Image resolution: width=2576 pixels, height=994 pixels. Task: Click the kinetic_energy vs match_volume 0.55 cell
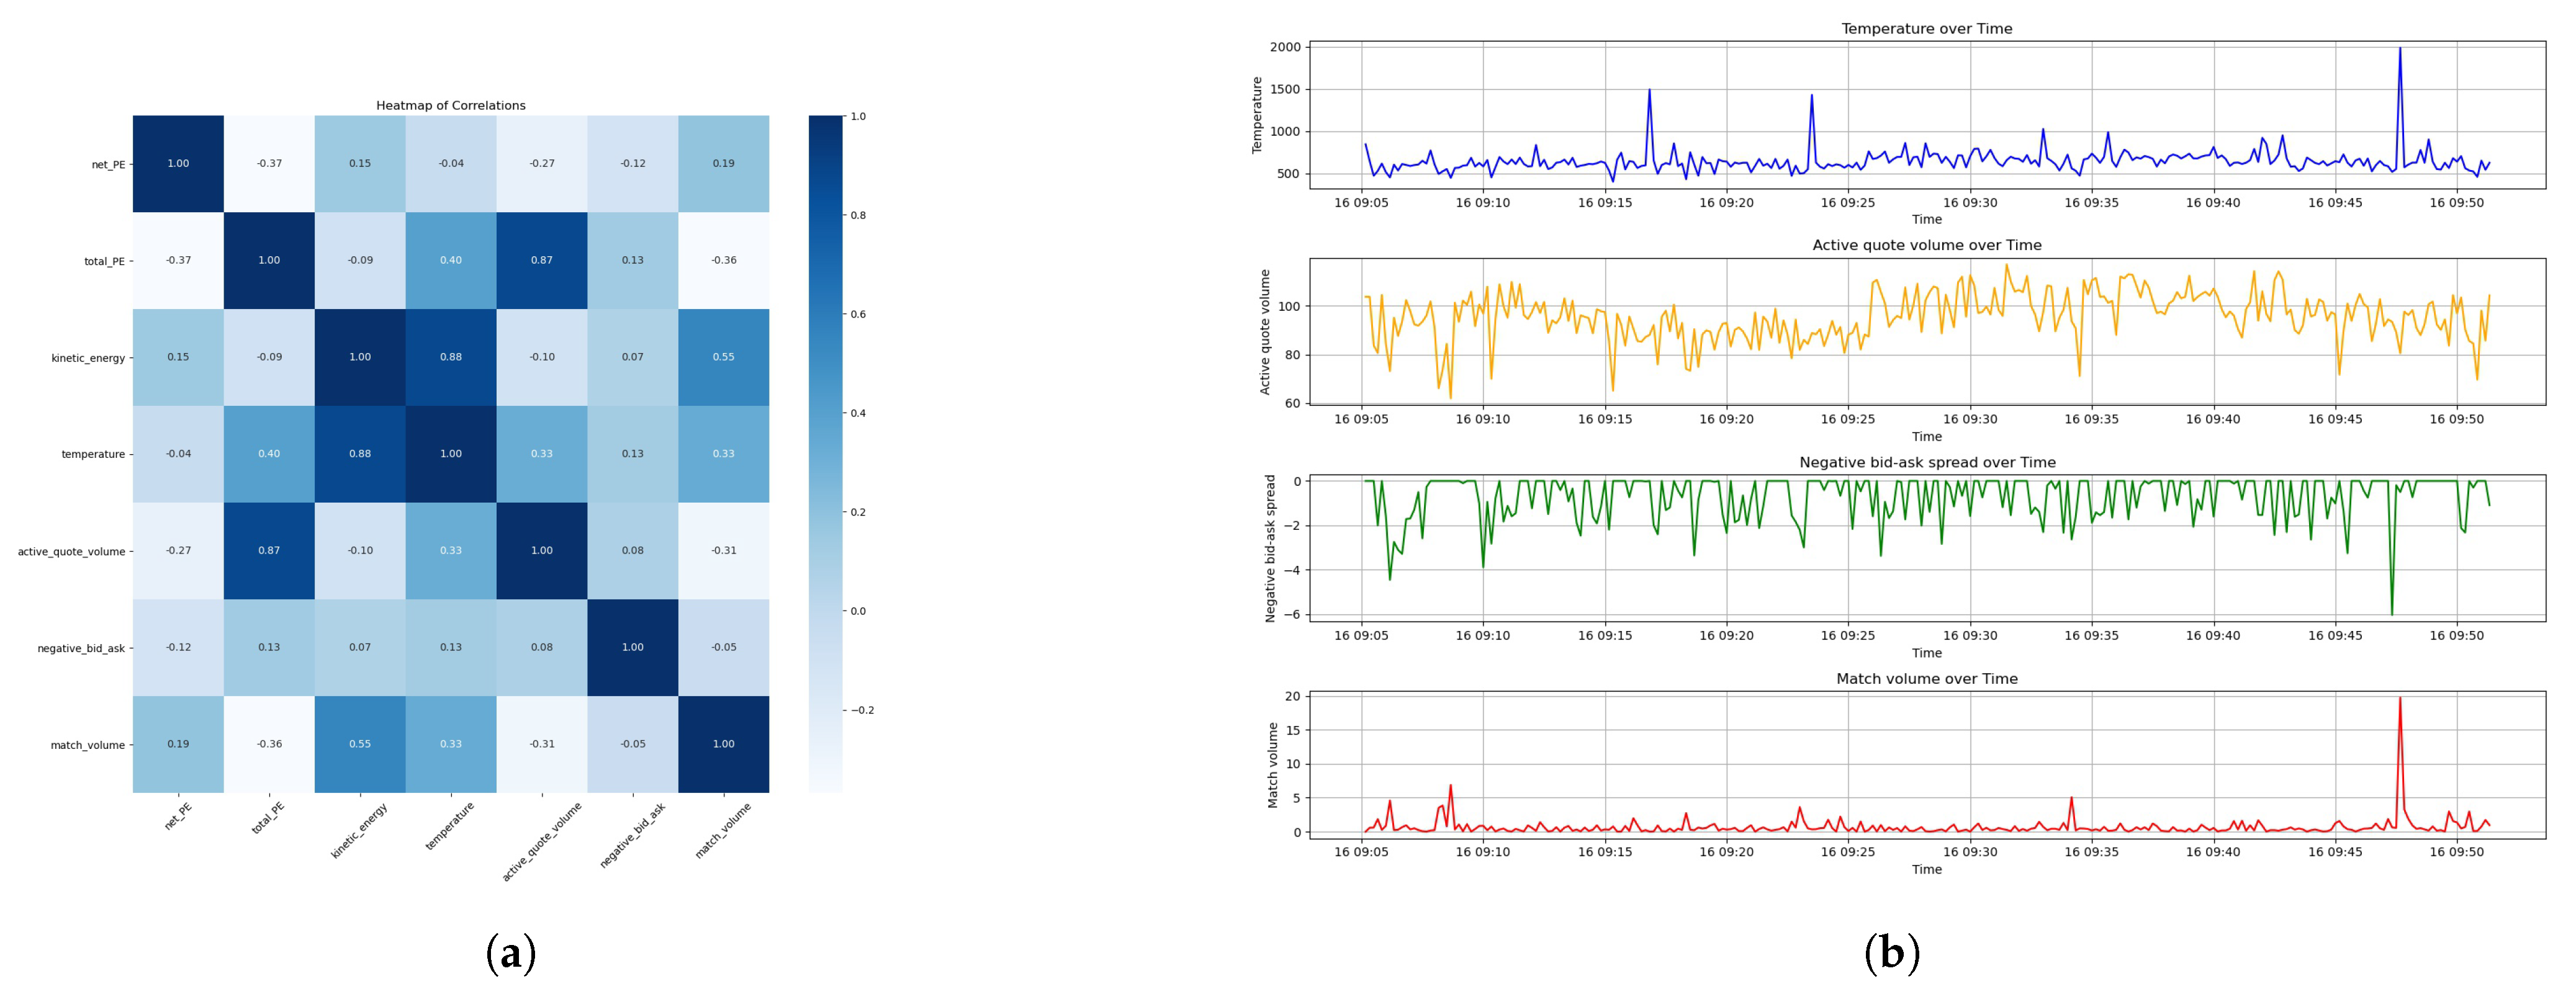pyautogui.click(x=723, y=357)
